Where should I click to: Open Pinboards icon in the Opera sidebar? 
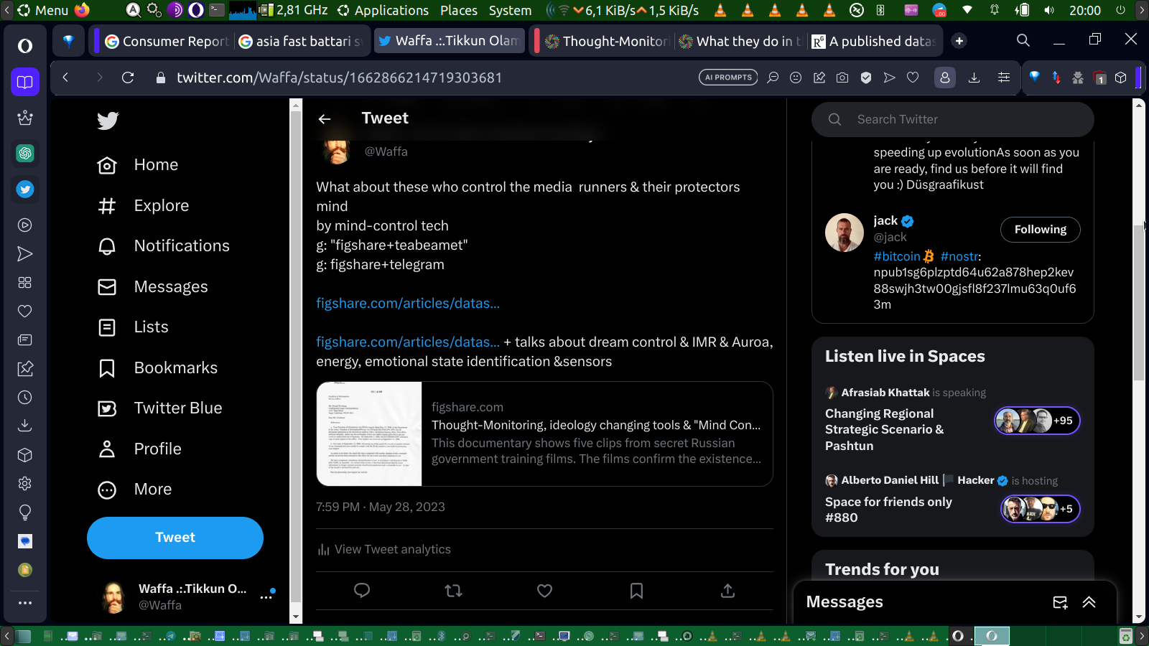[25, 368]
